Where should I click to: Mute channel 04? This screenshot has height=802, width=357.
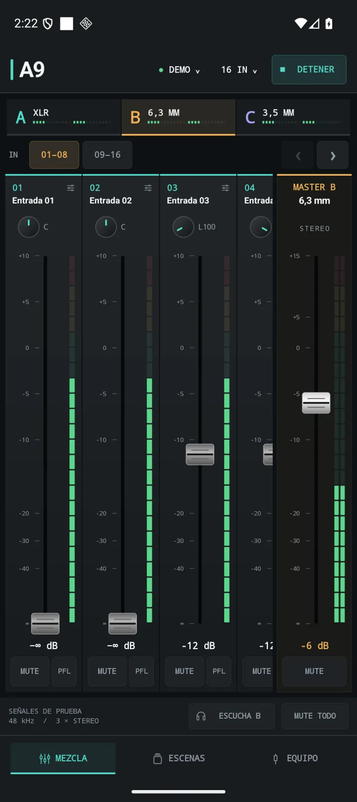[258, 671]
